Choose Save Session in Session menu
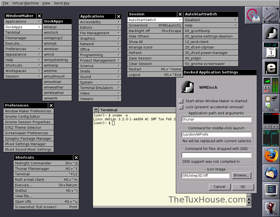This screenshot has height=217, width=280. 155,58
